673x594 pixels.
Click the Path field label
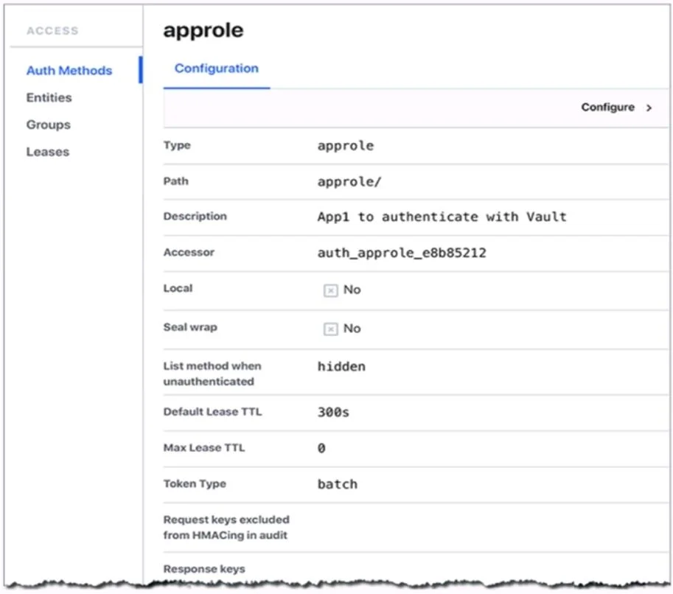click(175, 181)
